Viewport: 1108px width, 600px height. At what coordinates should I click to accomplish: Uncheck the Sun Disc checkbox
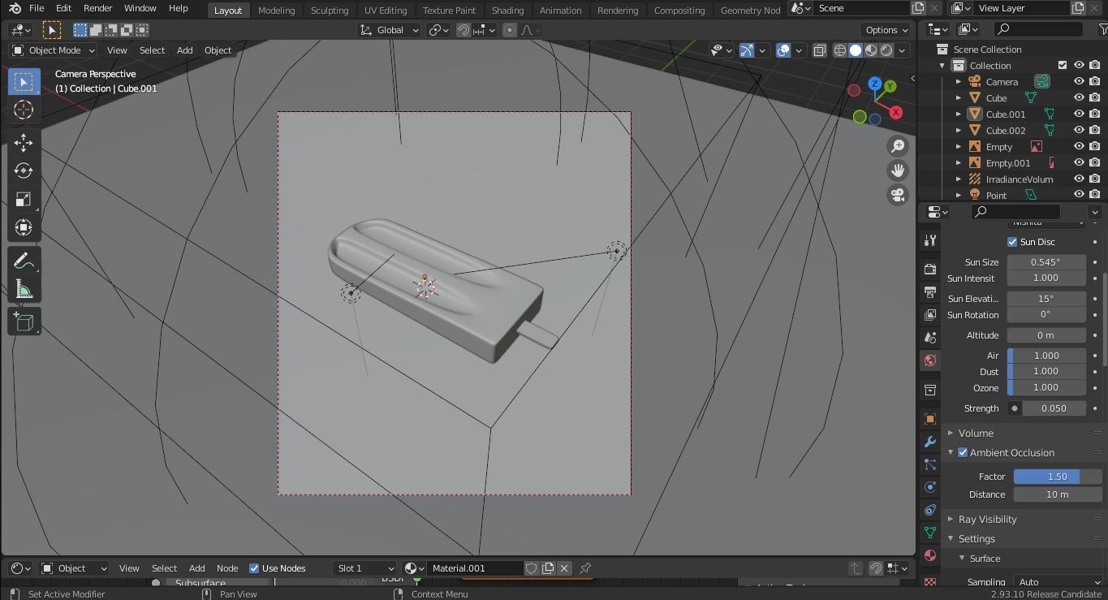tap(1012, 242)
